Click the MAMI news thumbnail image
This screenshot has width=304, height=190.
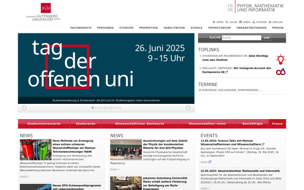point(35,149)
